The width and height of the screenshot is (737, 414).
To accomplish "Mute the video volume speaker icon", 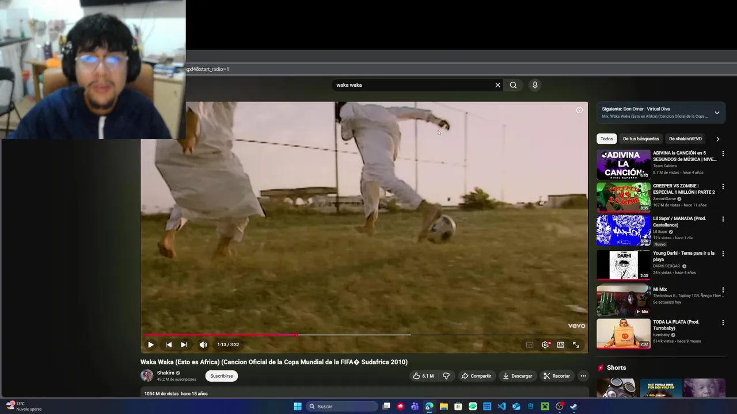I will tap(203, 344).
